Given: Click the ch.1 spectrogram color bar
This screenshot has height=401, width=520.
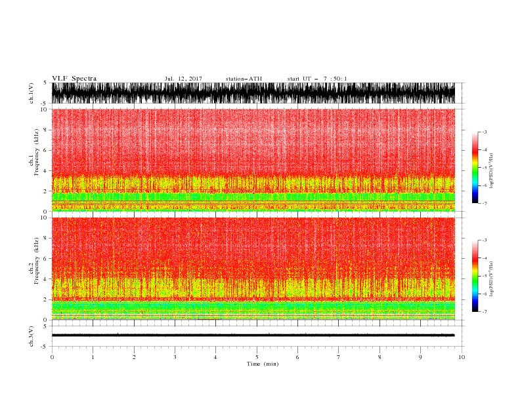Looking at the screenshot, I should point(475,168).
